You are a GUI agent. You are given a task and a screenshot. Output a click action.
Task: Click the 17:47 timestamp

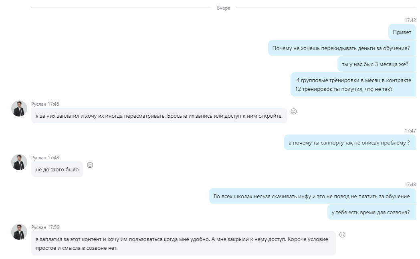pos(410,131)
